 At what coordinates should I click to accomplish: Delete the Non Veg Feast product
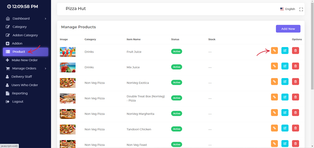pyautogui.click(x=296, y=143)
